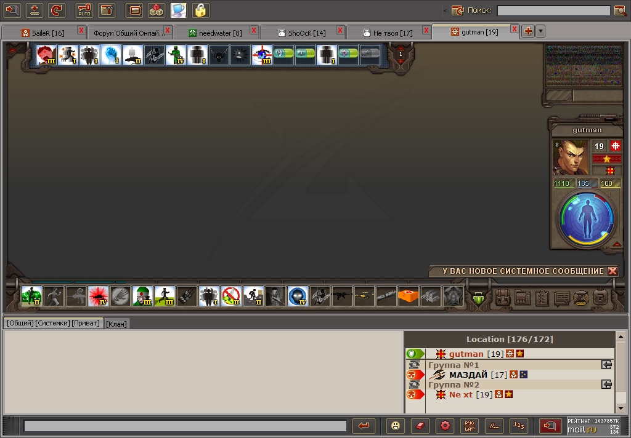Open the tab list dropdown arrow
The image size is (631, 438).
coord(540,31)
